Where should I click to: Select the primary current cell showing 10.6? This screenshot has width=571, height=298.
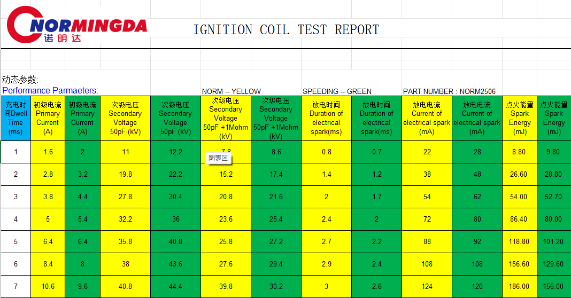coord(48,286)
